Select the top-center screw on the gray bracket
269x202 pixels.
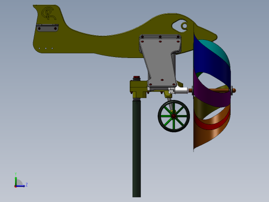click(x=160, y=37)
